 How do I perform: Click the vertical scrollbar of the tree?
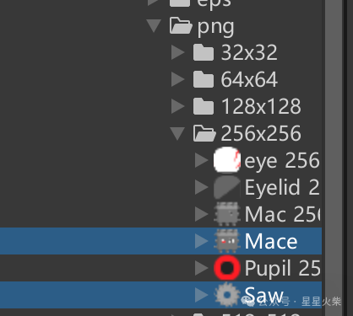(x=334, y=158)
